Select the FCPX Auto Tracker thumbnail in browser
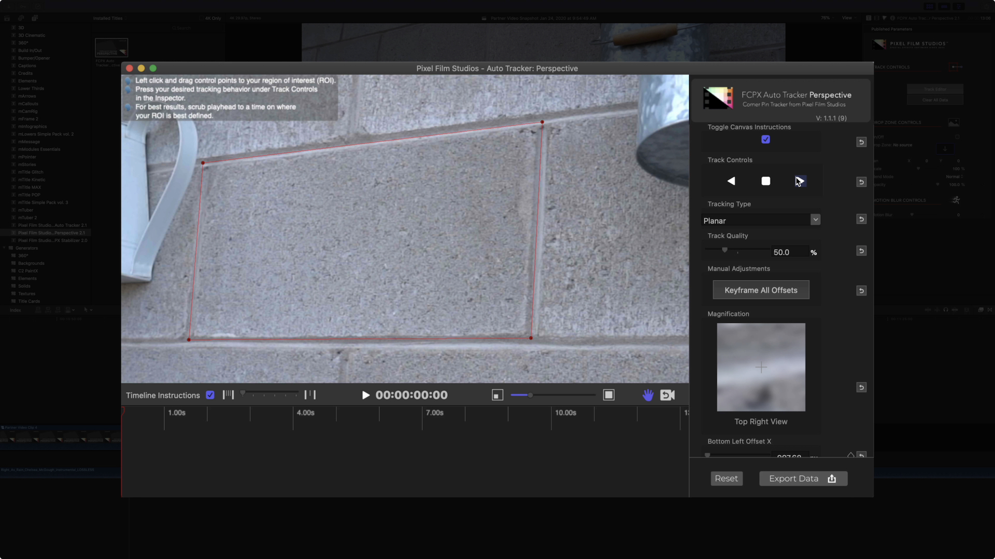995x559 pixels. 111,48
